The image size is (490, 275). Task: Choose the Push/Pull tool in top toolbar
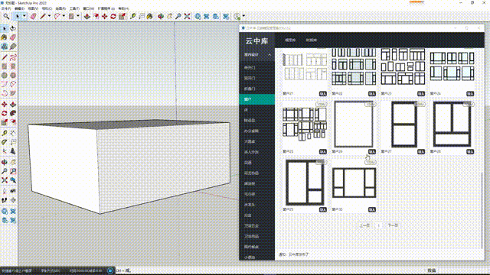pyautogui.click(x=87, y=16)
